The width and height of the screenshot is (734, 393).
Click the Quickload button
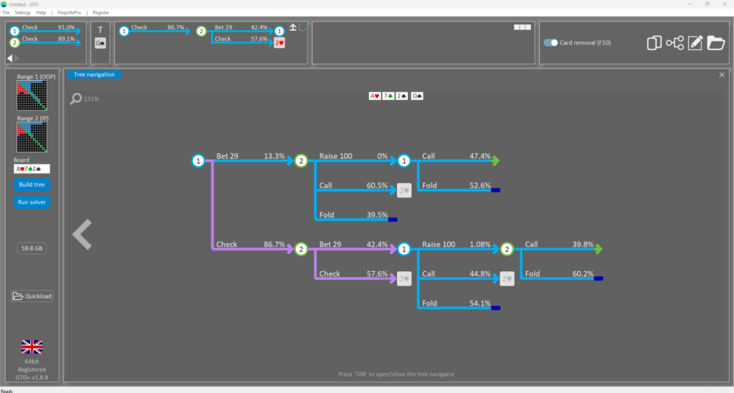32,296
